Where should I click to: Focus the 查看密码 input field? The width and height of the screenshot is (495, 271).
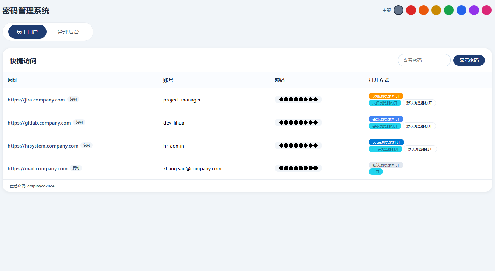pos(424,60)
